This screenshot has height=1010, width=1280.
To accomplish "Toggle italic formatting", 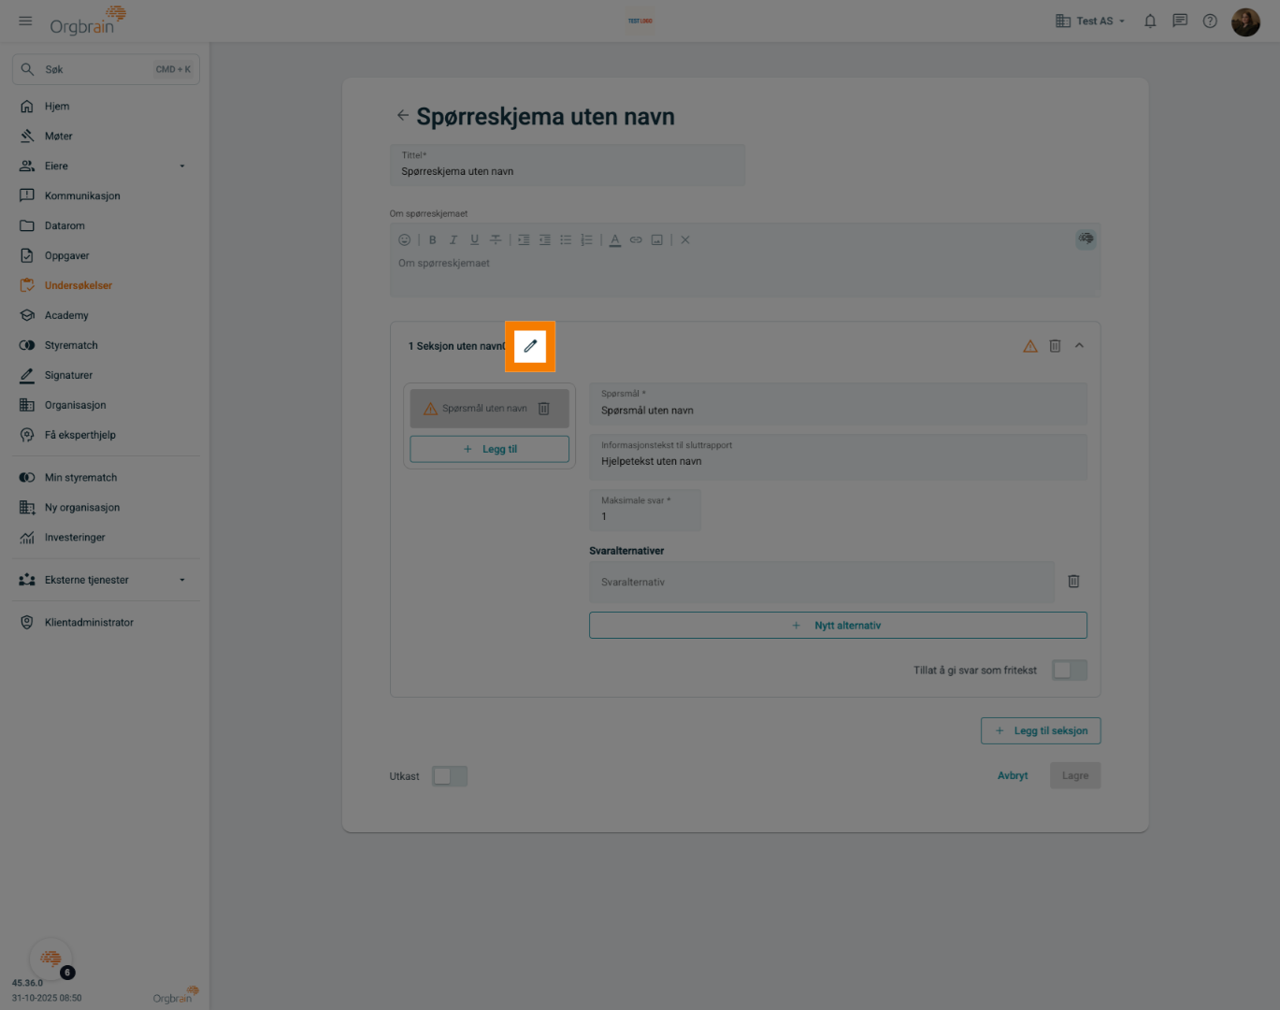I will pyautogui.click(x=453, y=240).
